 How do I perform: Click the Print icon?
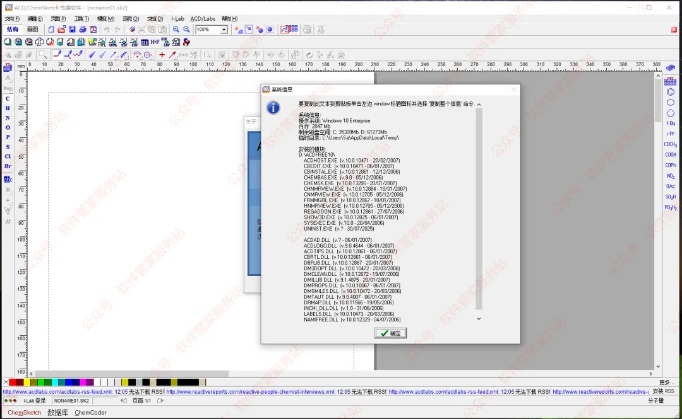tap(82, 30)
